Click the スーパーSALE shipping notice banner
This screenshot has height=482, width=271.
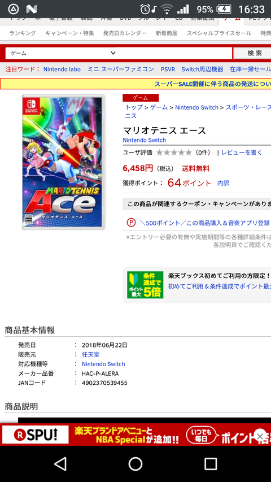click(x=135, y=84)
